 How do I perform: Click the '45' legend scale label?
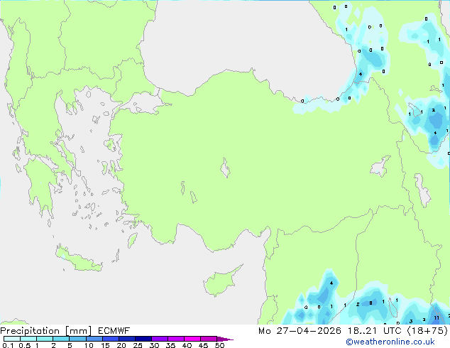point(203,345)
